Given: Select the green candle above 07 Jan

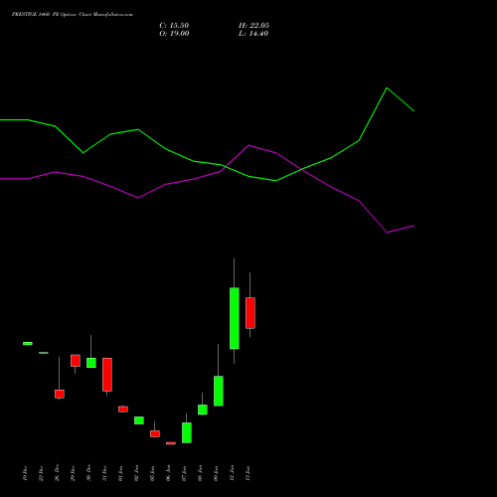Looking at the screenshot, I should pos(187,432).
